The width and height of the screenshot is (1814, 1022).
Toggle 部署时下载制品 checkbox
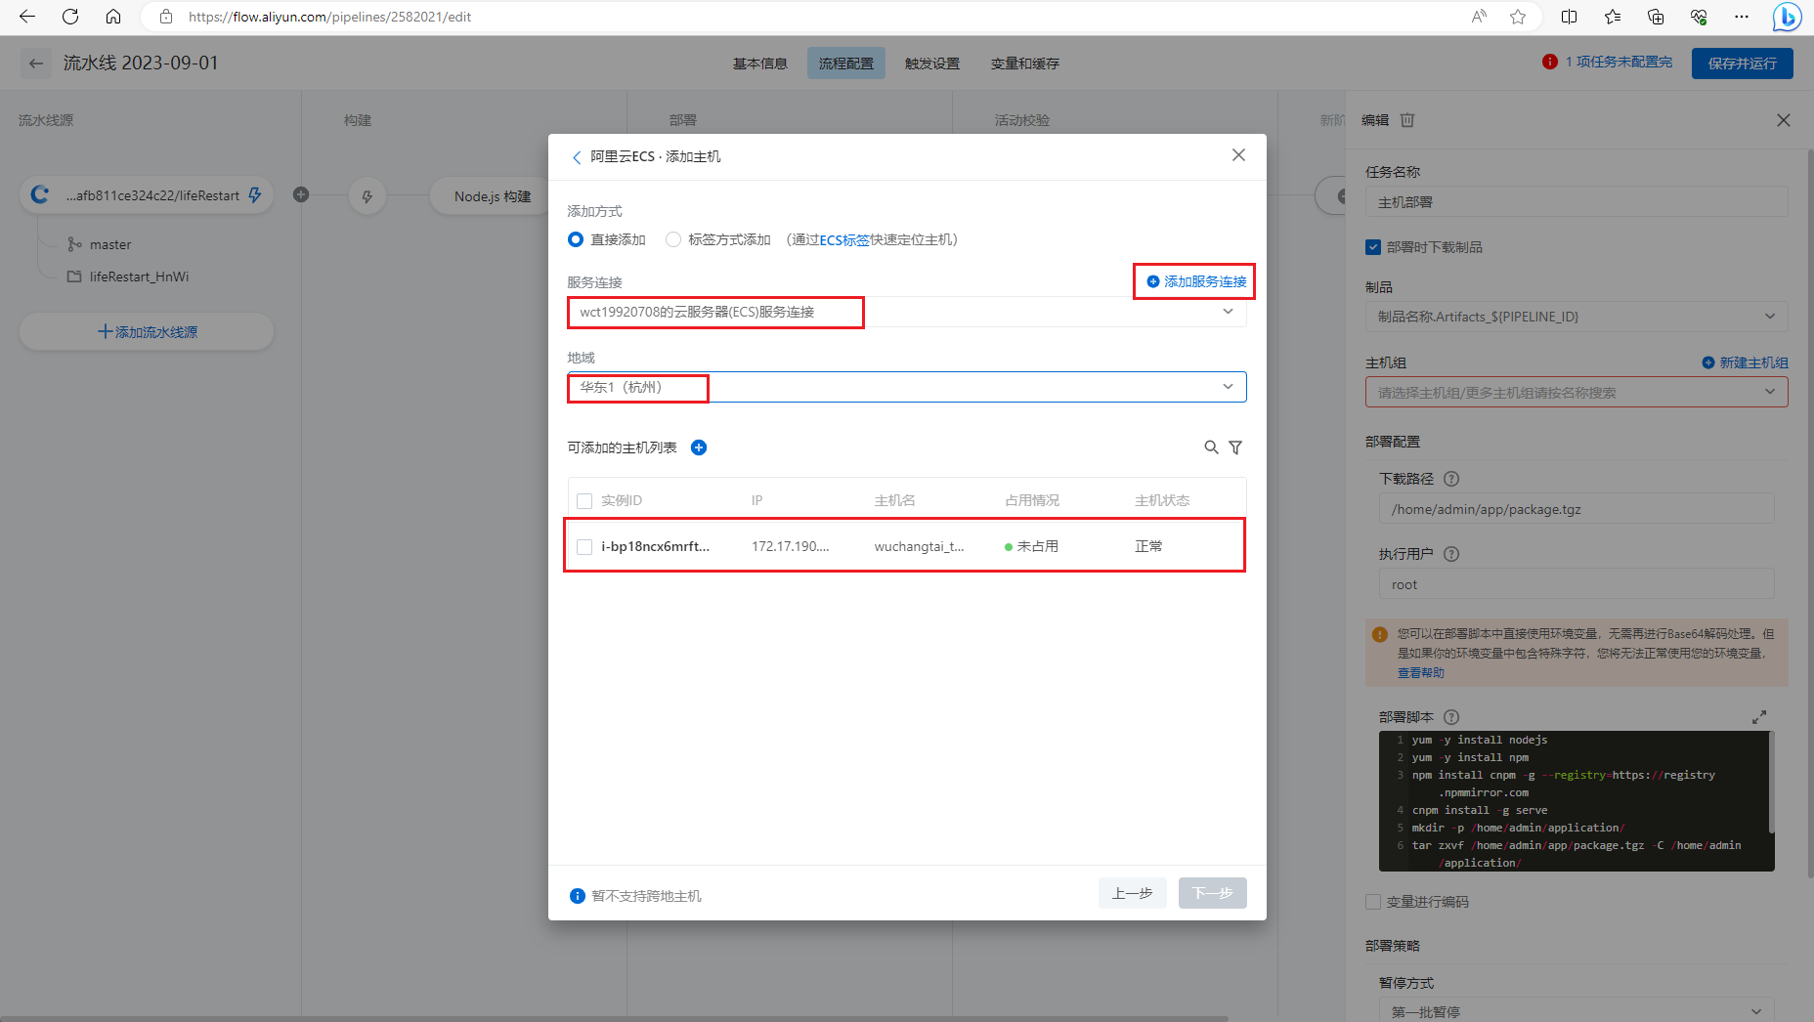1373,247
